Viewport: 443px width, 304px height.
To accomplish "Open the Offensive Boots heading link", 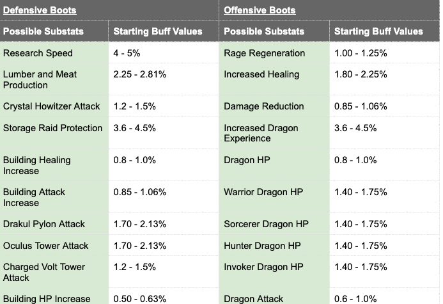I will click(260, 10).
